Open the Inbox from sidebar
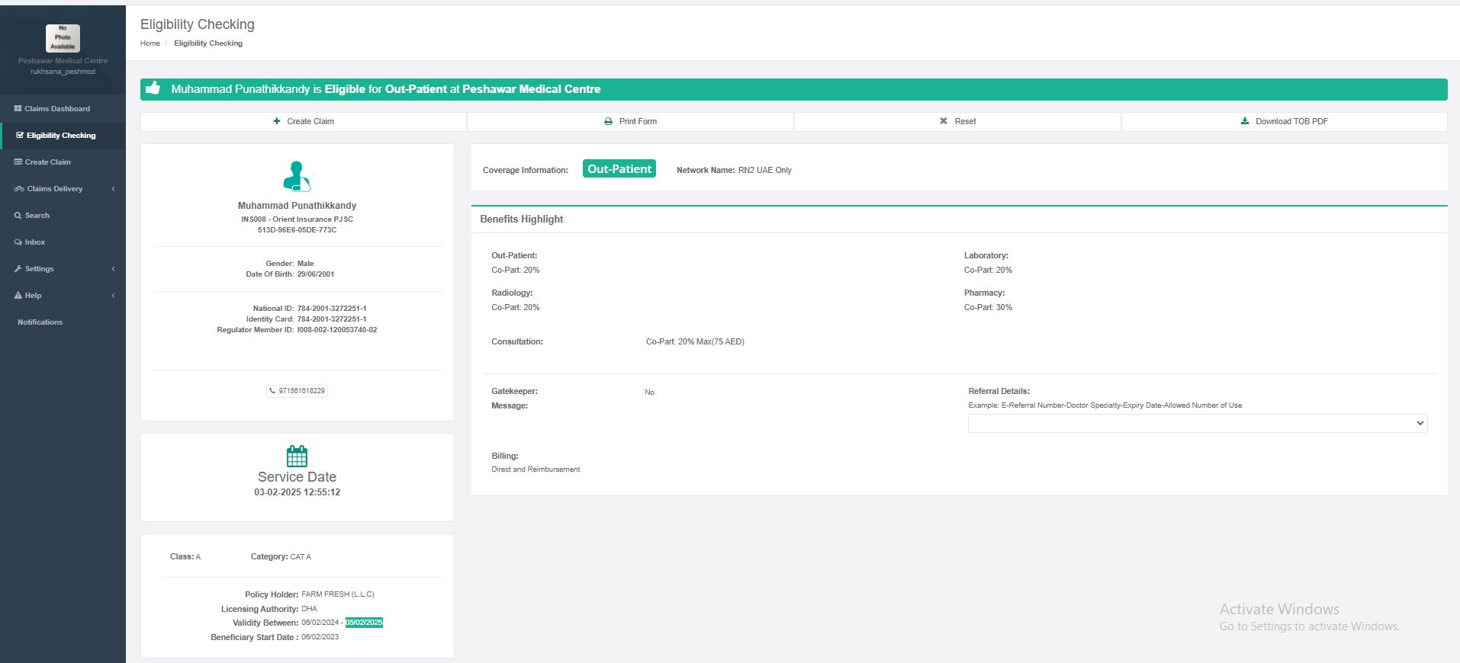Screen dimensions: 1460x663 (x=34, y=242)
